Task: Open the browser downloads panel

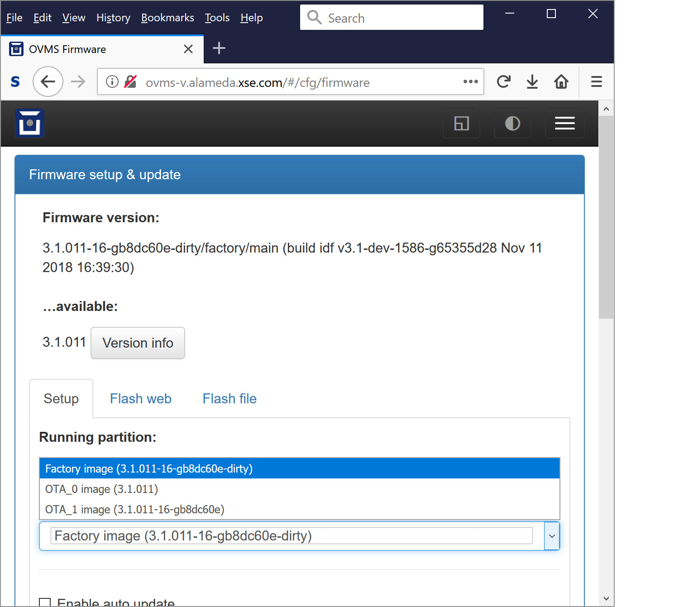Action: tap(532, 82)
